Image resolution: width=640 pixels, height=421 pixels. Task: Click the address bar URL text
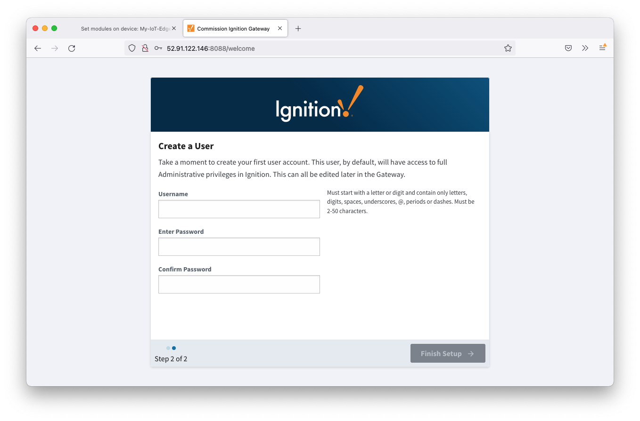[x=211, y=48]
